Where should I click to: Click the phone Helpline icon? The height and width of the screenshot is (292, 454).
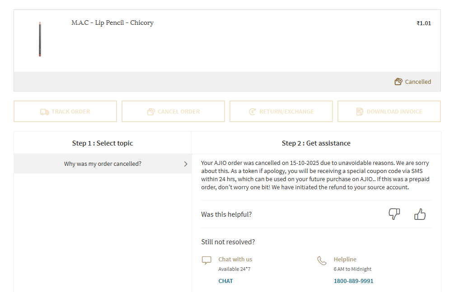coord(322,260)
